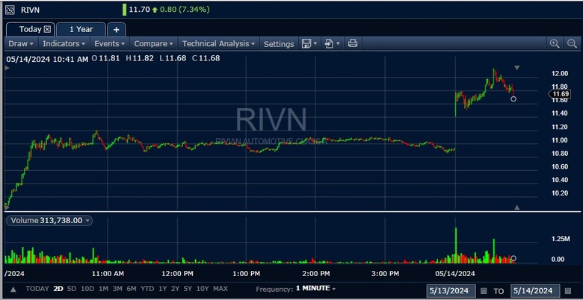Click the 11.69 current price label
This screenshot has width=583, height=300.
pos(559,94)
